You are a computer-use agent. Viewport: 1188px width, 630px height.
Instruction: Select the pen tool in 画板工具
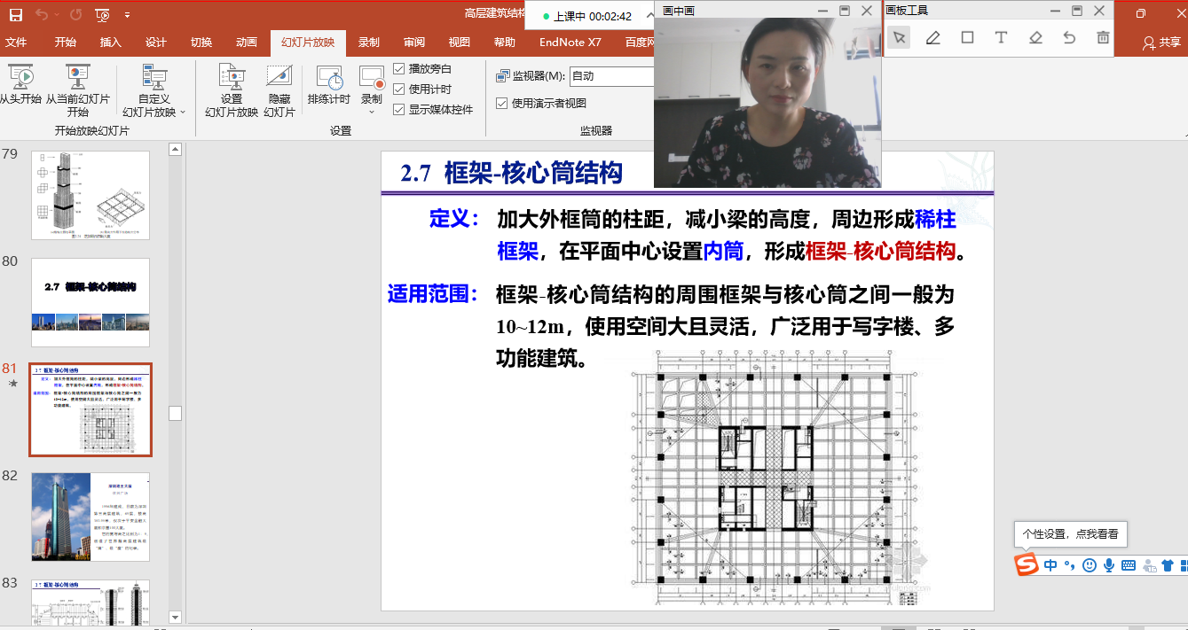coord(934,37)
